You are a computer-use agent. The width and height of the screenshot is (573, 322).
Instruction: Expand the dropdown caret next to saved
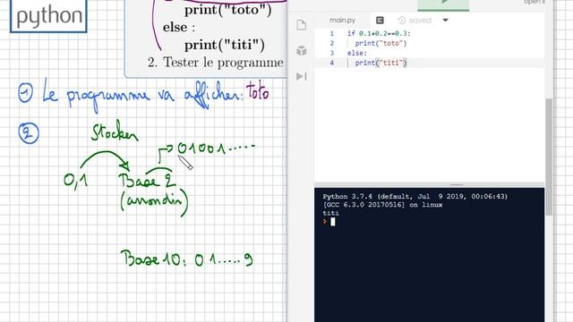pyautogui.click(x=445, y=20)
